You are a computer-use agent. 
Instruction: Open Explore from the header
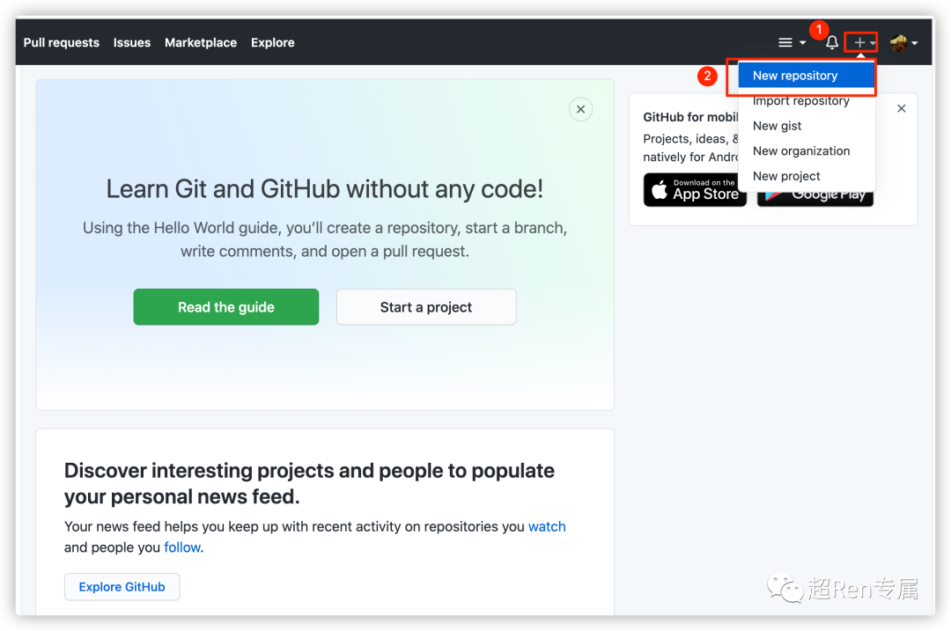[x=273, y=42]
